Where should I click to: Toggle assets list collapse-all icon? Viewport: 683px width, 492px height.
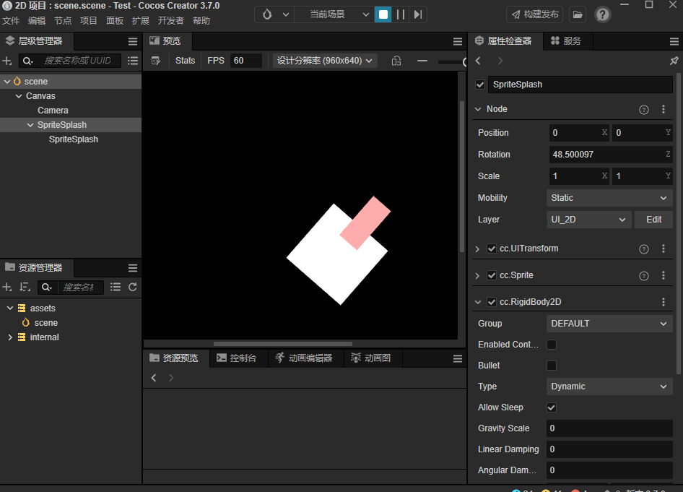(x=116, y=288)
